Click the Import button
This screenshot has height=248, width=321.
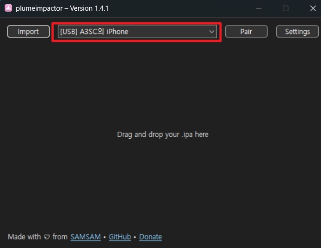[x=28, y=32]
